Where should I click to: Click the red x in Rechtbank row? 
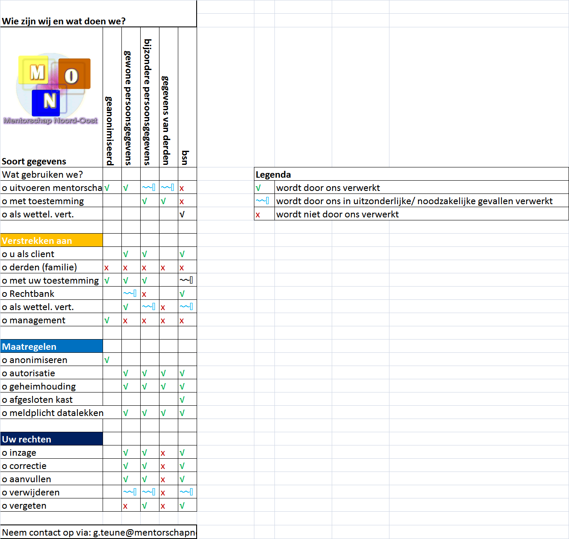pos(144,294)
